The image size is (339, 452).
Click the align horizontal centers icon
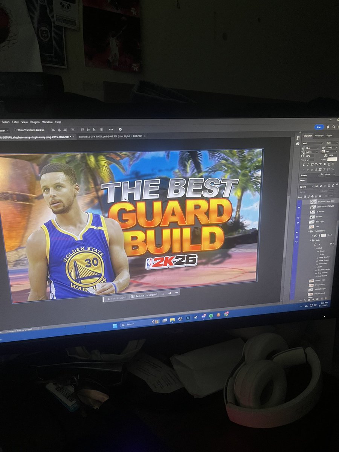pyautogui.click(x=59, y=130)
